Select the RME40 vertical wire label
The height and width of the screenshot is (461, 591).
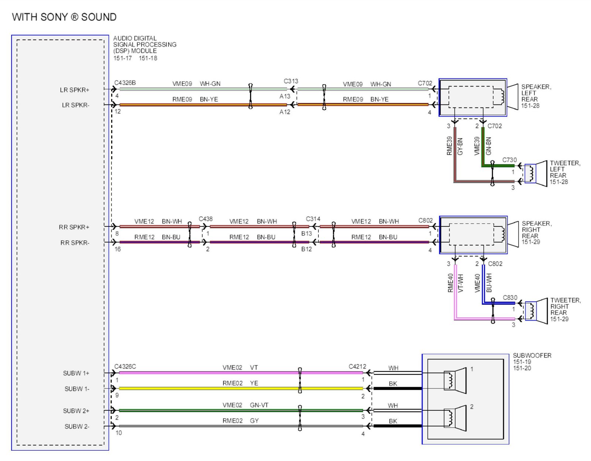click(450, 283)
